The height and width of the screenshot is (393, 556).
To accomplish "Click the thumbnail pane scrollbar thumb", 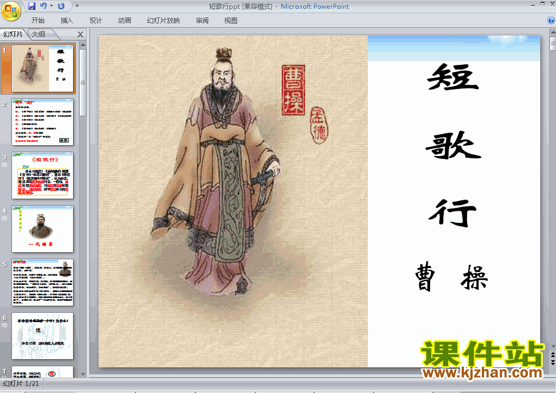I will coord(83,82).
